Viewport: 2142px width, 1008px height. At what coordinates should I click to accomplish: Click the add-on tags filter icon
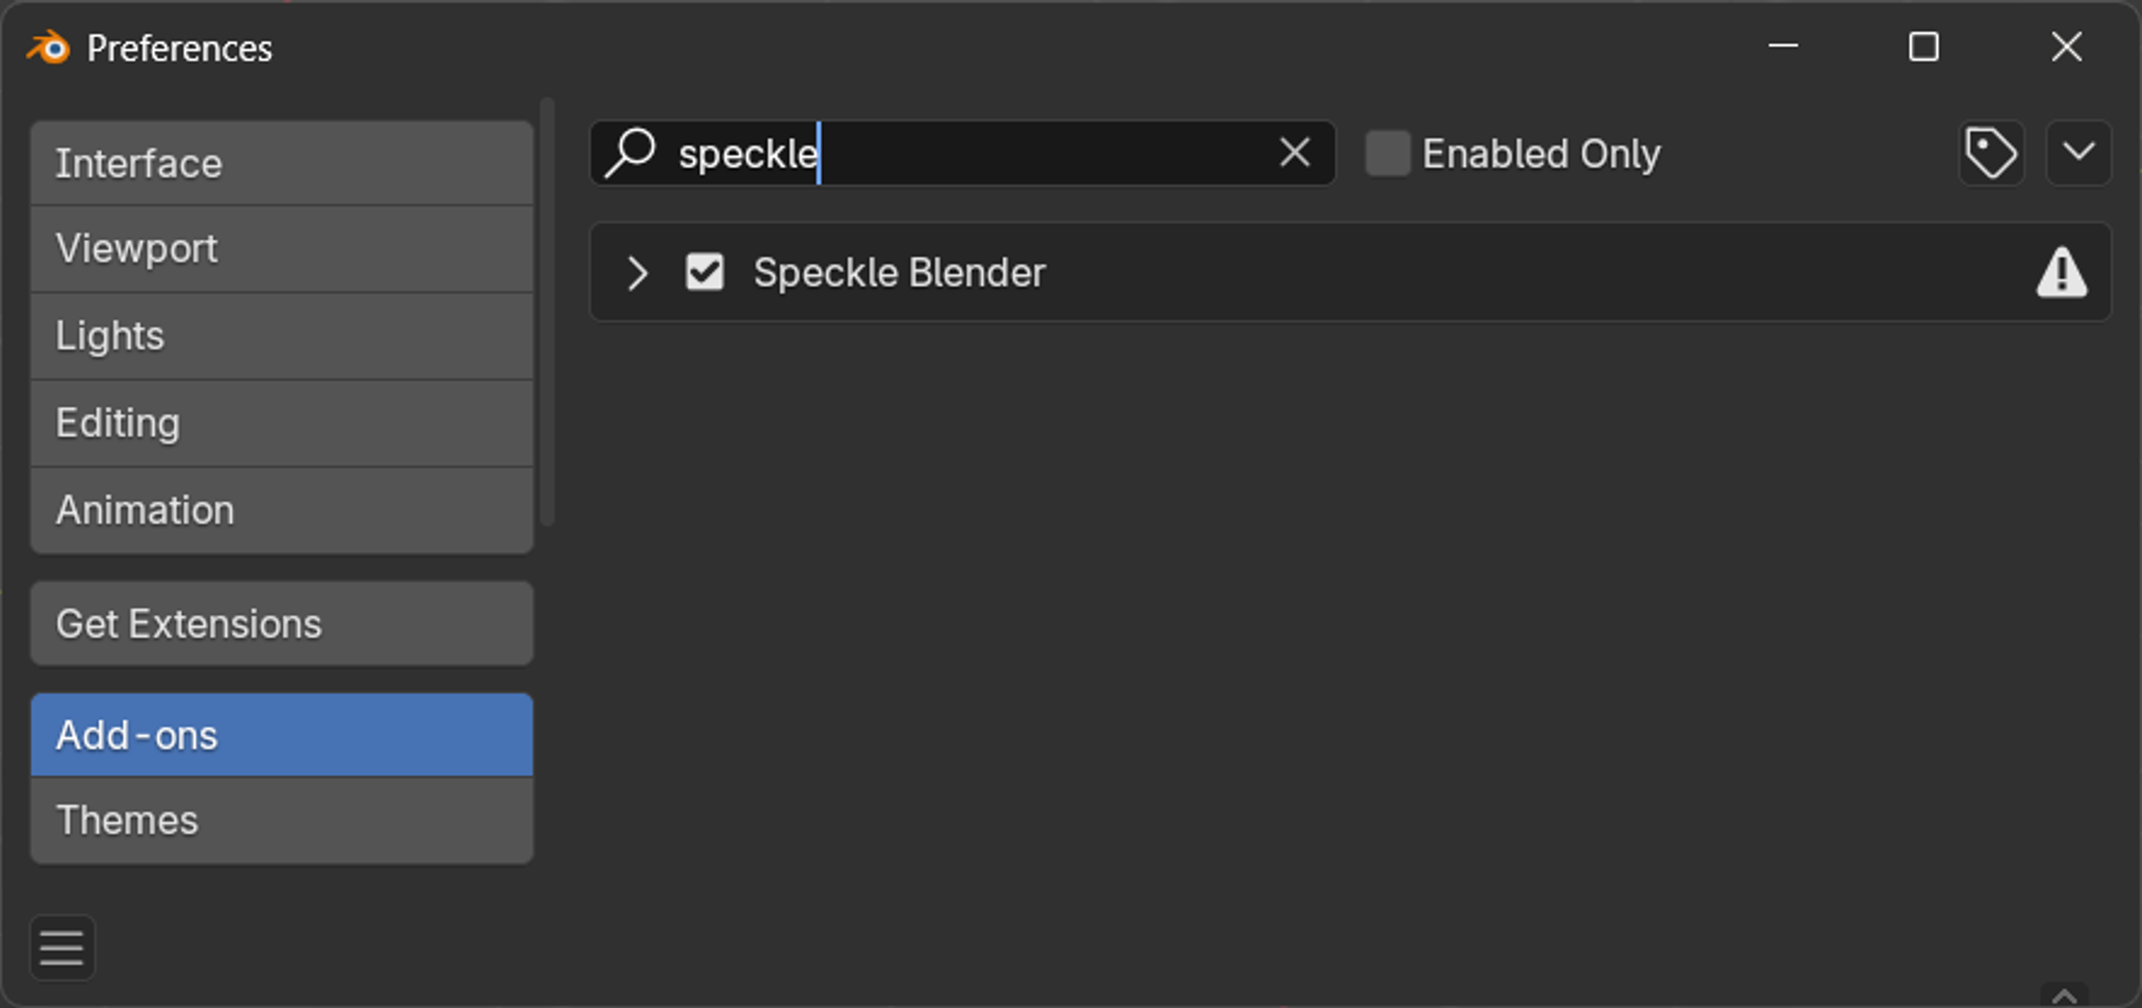[1991, 153]
